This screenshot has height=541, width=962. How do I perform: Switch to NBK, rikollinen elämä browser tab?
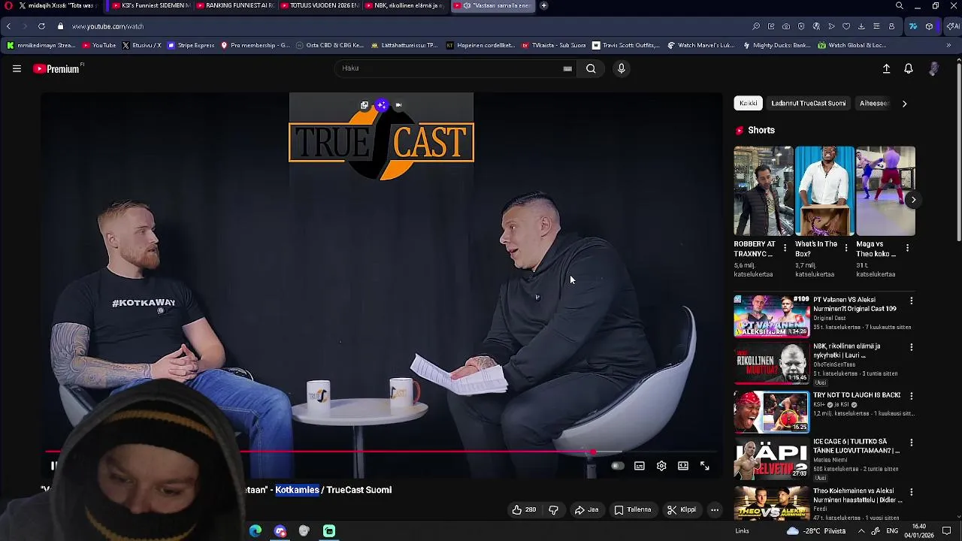[x=406, y=5]
